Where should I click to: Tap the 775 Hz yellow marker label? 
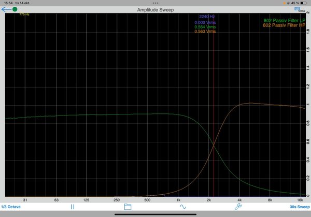coord(24,15)
